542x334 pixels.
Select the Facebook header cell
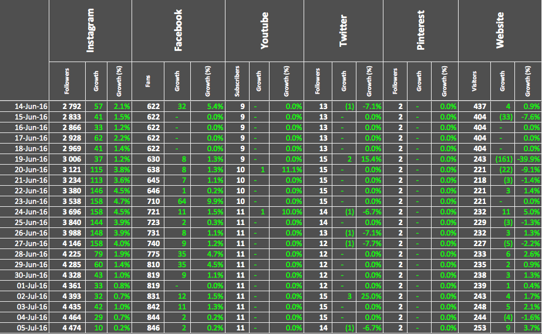179,31
